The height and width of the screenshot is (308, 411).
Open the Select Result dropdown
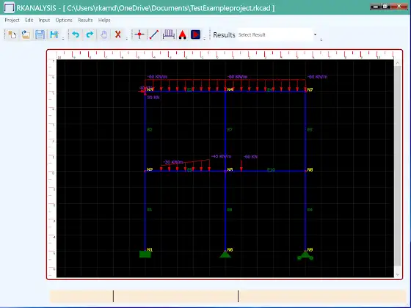pos(278,34)
